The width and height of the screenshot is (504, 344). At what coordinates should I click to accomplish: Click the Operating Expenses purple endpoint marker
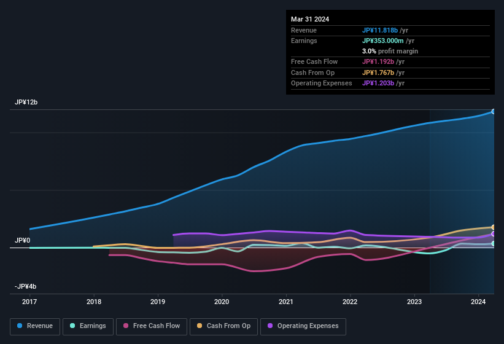coord(494,233)
